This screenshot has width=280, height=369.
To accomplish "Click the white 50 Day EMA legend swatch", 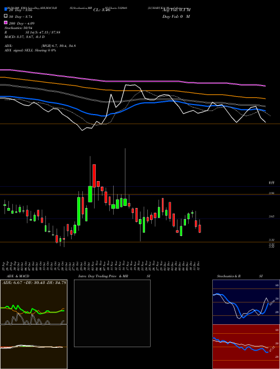I will point(6,16).
